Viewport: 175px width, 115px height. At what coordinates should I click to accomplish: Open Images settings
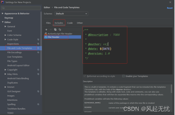pos(11,96)
